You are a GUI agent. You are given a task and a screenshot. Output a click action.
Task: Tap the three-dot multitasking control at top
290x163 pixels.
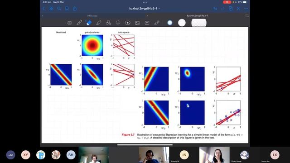145,2
